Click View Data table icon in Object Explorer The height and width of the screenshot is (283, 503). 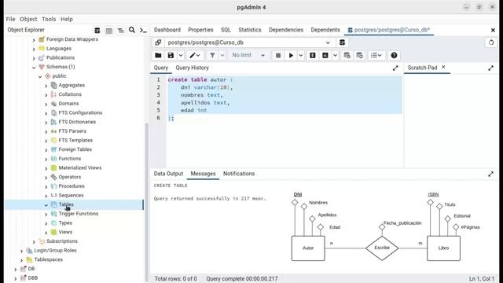click(x=109, y=30)
